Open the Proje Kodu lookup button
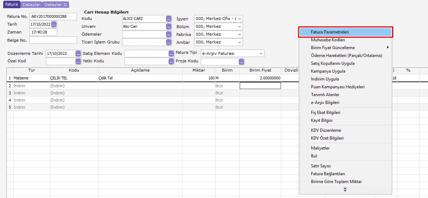Screen dimensions: 428x198 (x=242, y=62)
